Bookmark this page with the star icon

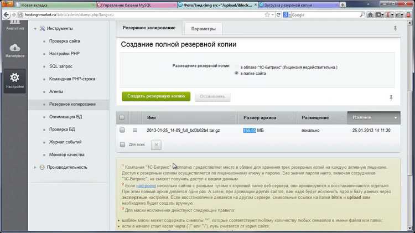267,15
